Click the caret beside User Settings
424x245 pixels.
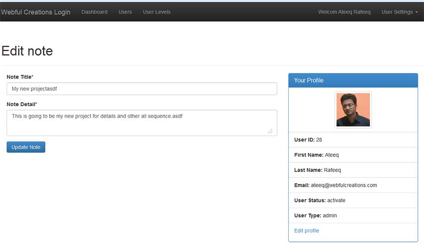[416, 12]
